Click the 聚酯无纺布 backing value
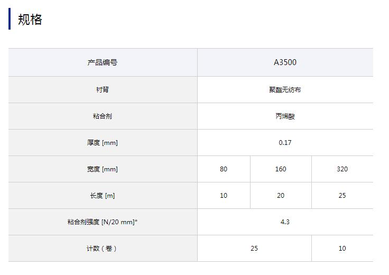Image resolution: width=389 pixels, height=275 pixels. click(x=285, y=90)
